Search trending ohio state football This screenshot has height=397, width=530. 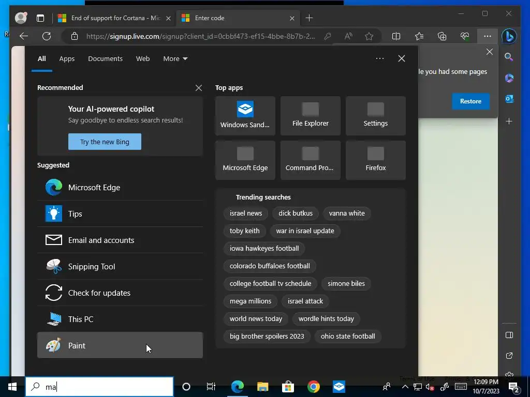point(348,336)
